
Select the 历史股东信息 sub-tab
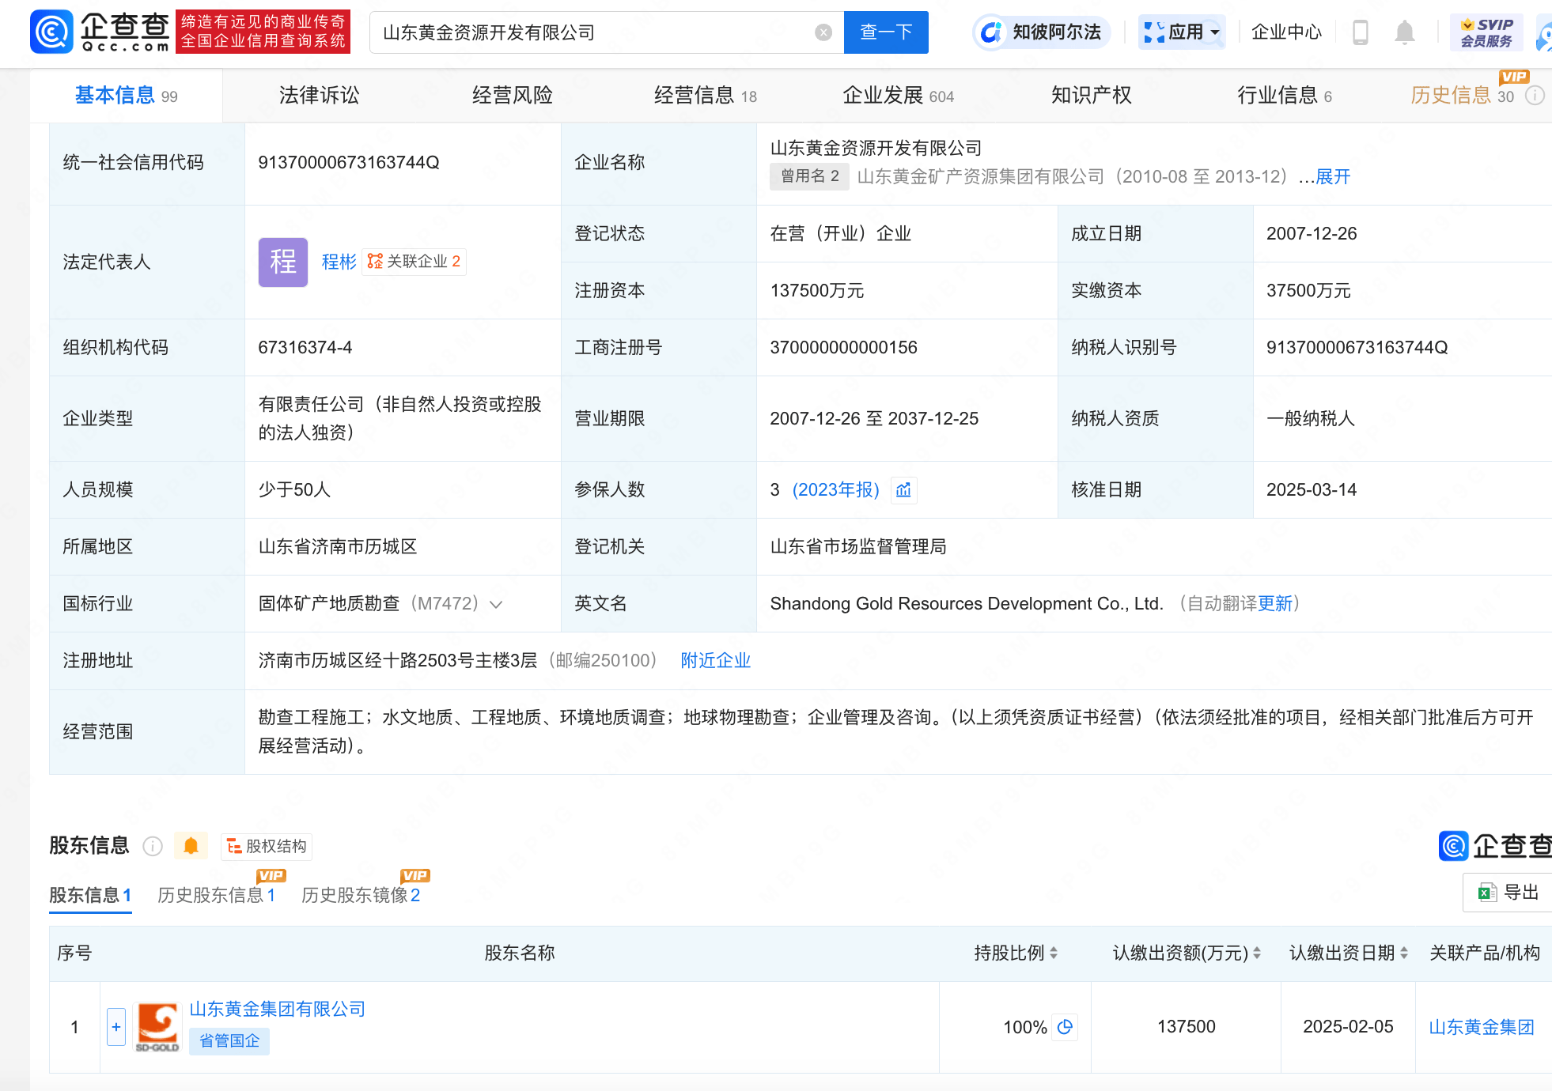coord(216,896)
